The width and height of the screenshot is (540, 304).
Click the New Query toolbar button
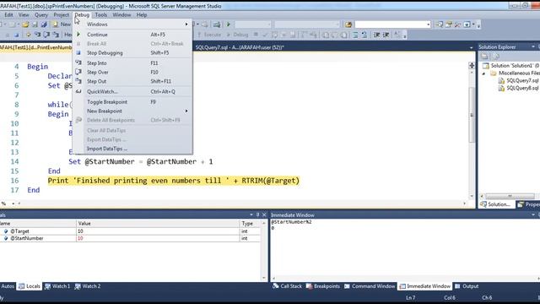point(62,24)
